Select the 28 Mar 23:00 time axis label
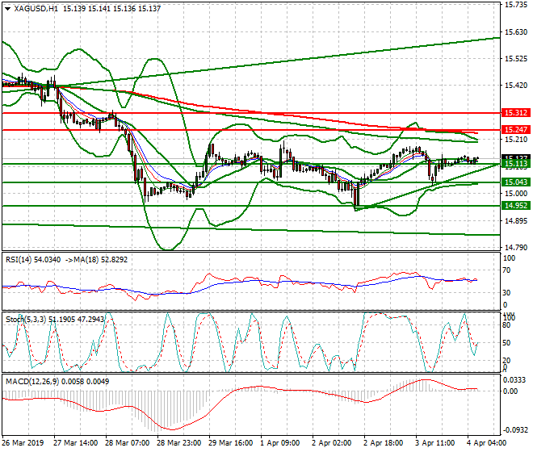Image resolution: width=533 pixels, height=452 pixels. click(179, 443)
